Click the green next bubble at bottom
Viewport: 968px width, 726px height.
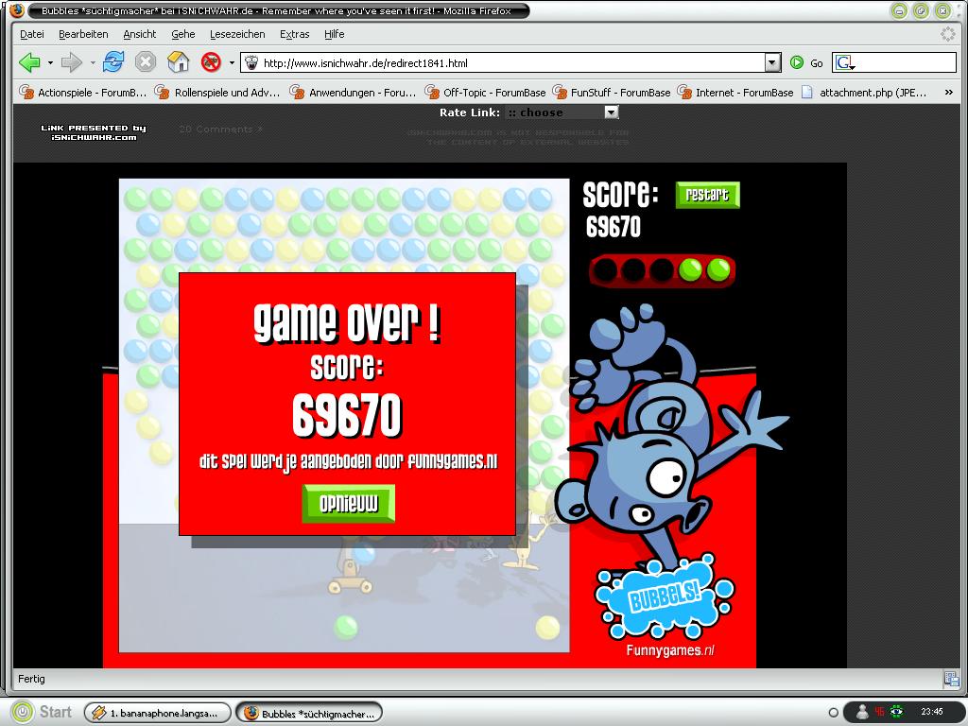pos(346,628)
